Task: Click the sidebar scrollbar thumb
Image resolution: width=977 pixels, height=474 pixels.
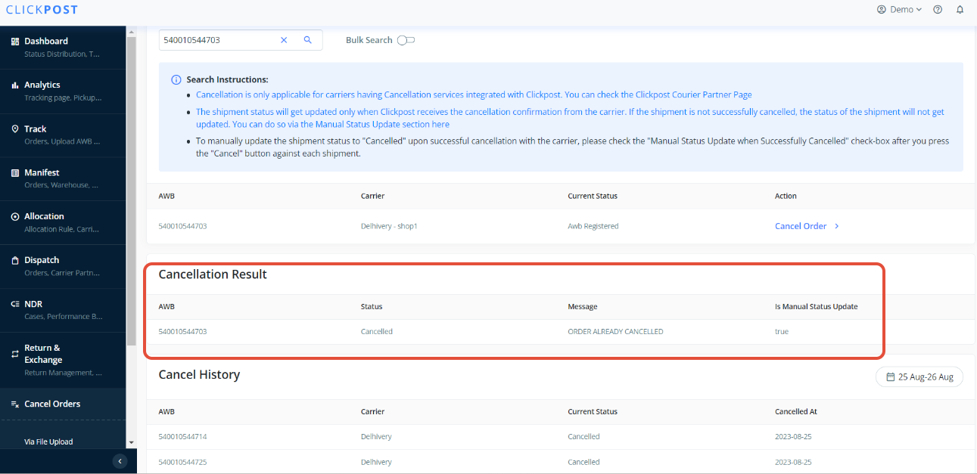Action: pyautogui.click(x=131, y=192)
